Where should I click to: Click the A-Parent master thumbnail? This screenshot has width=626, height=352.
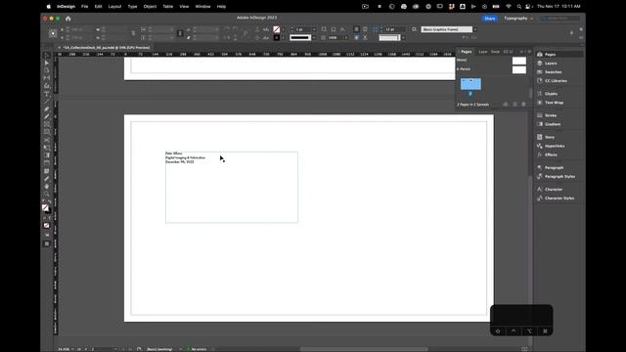pyautogui.click(x=519, y=69)
